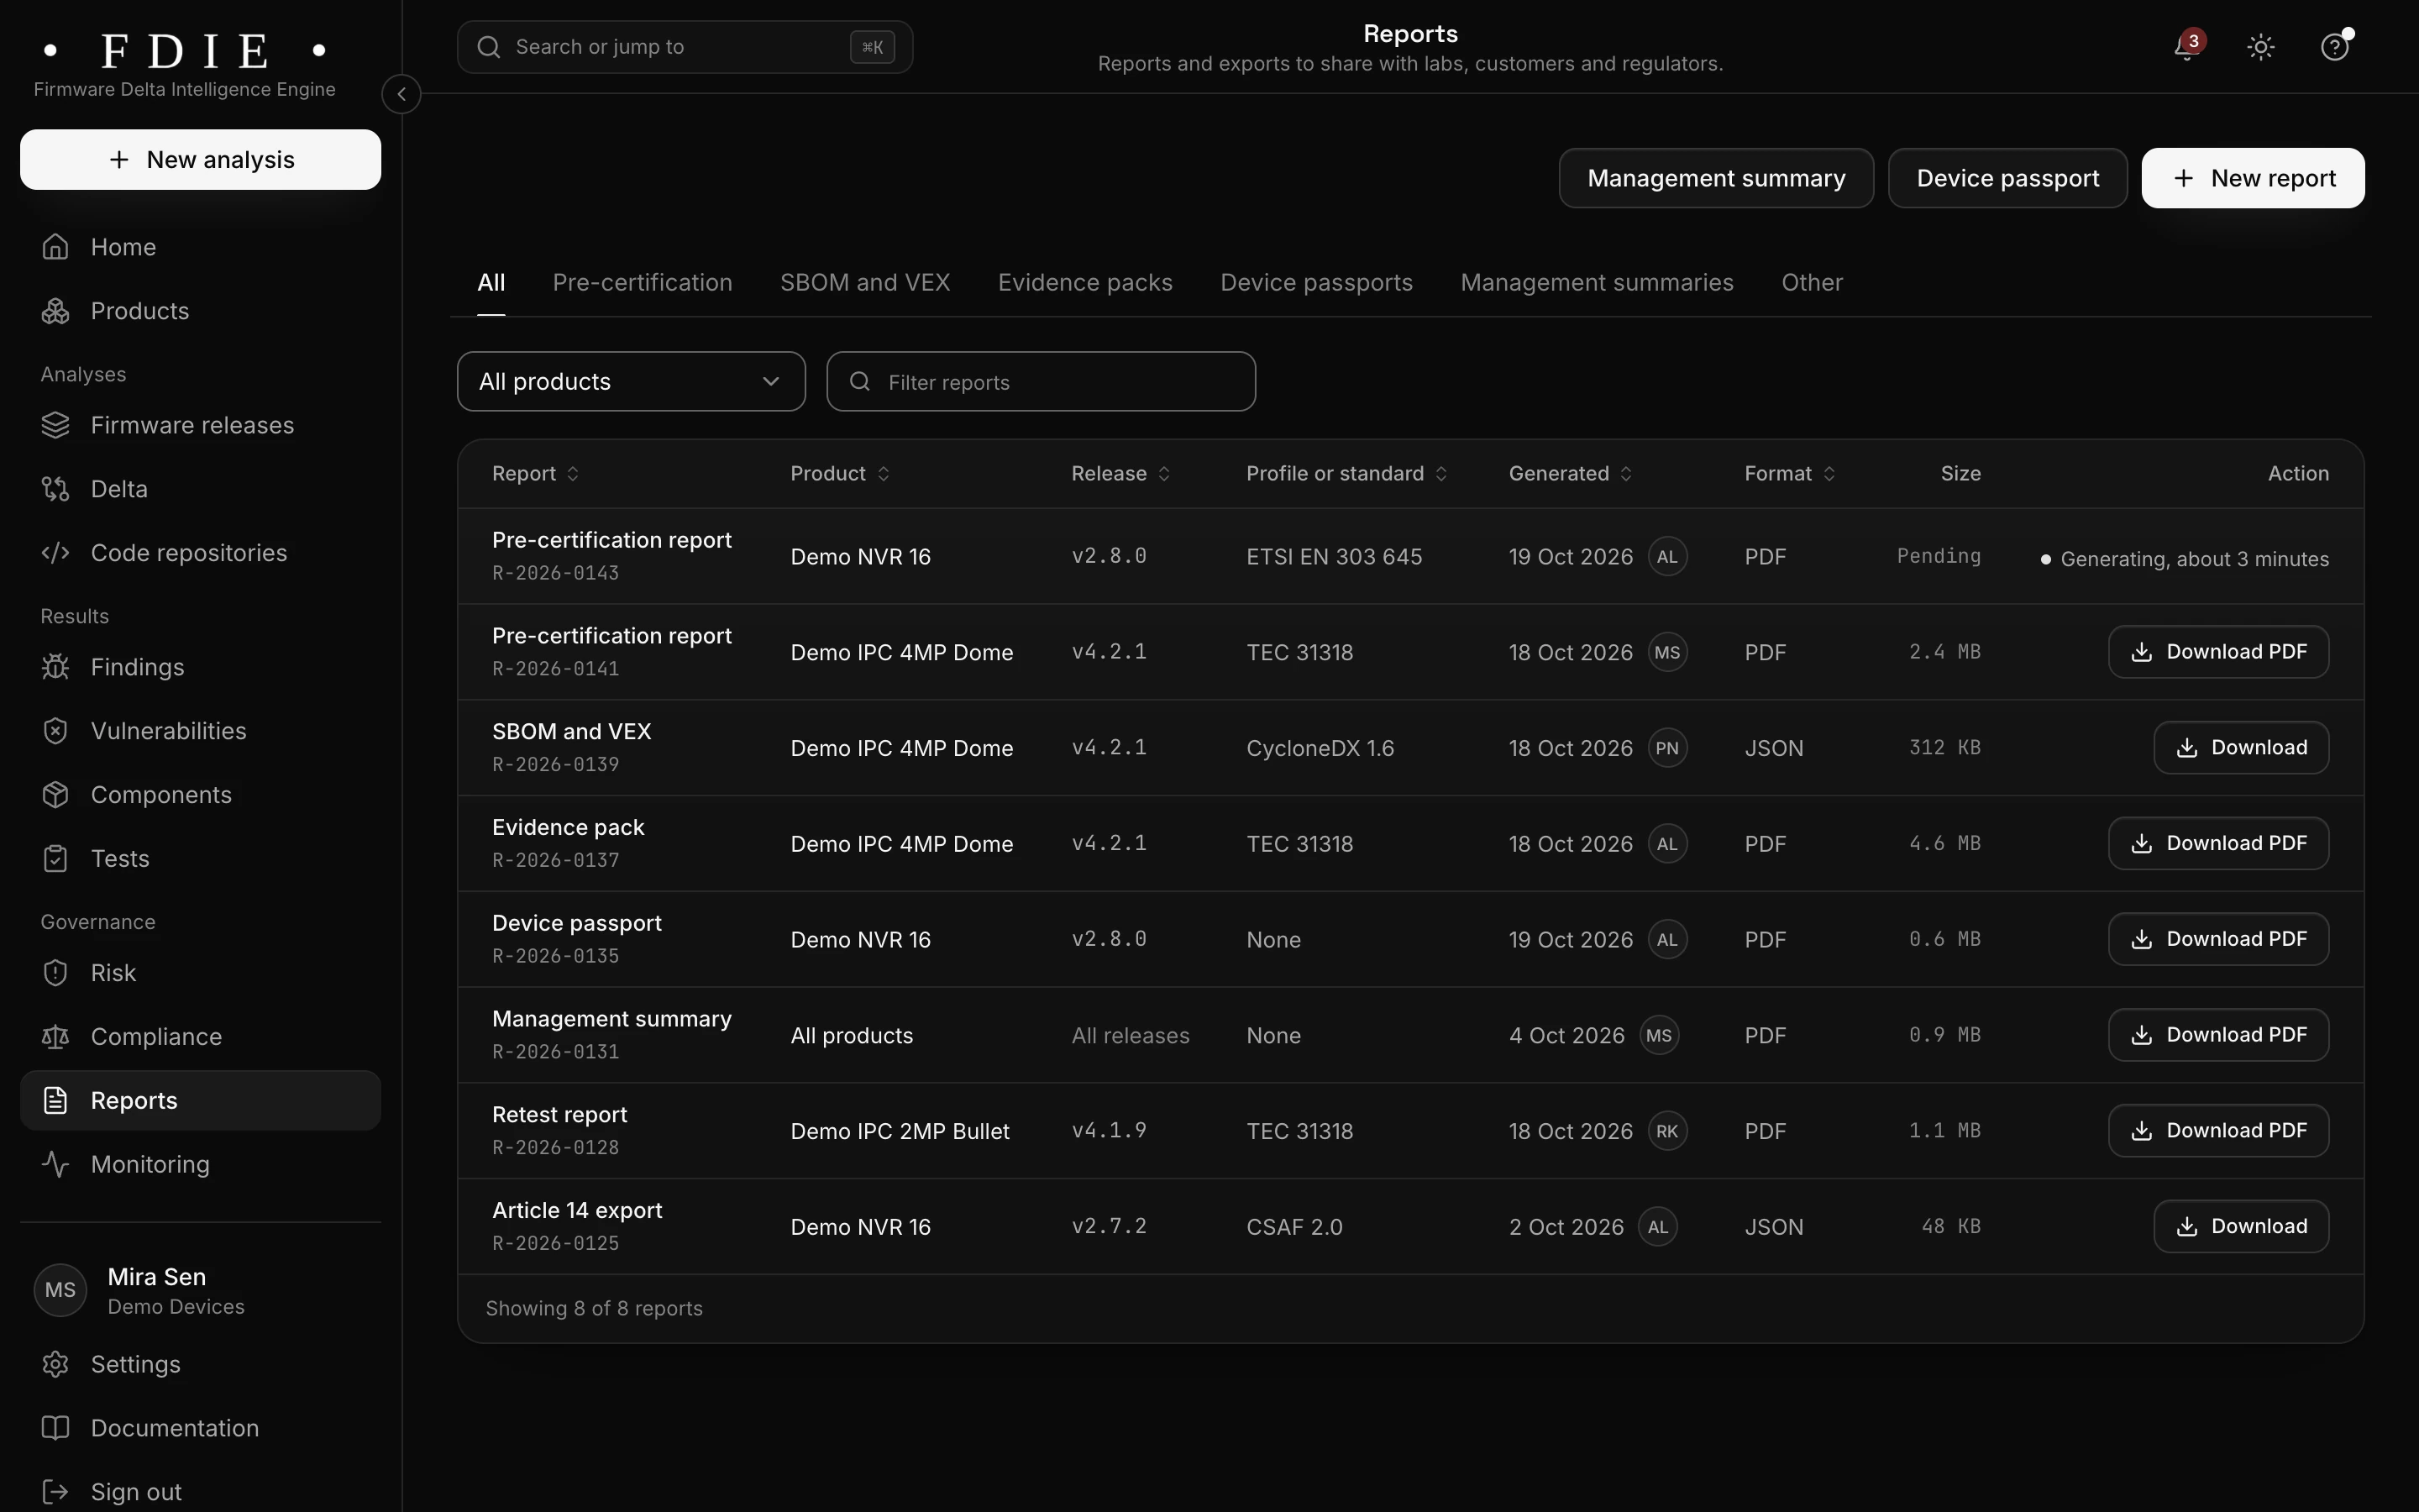
Task: Click the New report button
Action: 2253,178
